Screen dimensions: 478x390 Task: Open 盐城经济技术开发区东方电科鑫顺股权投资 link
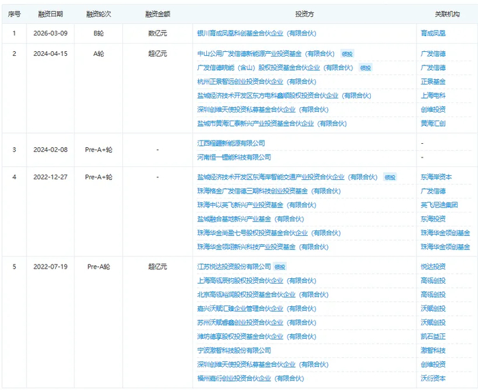[284, 95]
